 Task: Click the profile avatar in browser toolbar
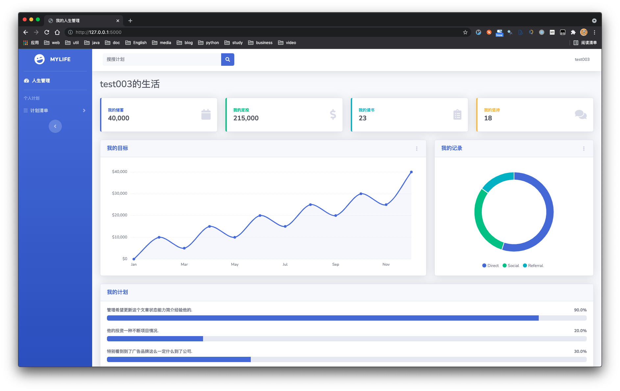tap(584, 32)
